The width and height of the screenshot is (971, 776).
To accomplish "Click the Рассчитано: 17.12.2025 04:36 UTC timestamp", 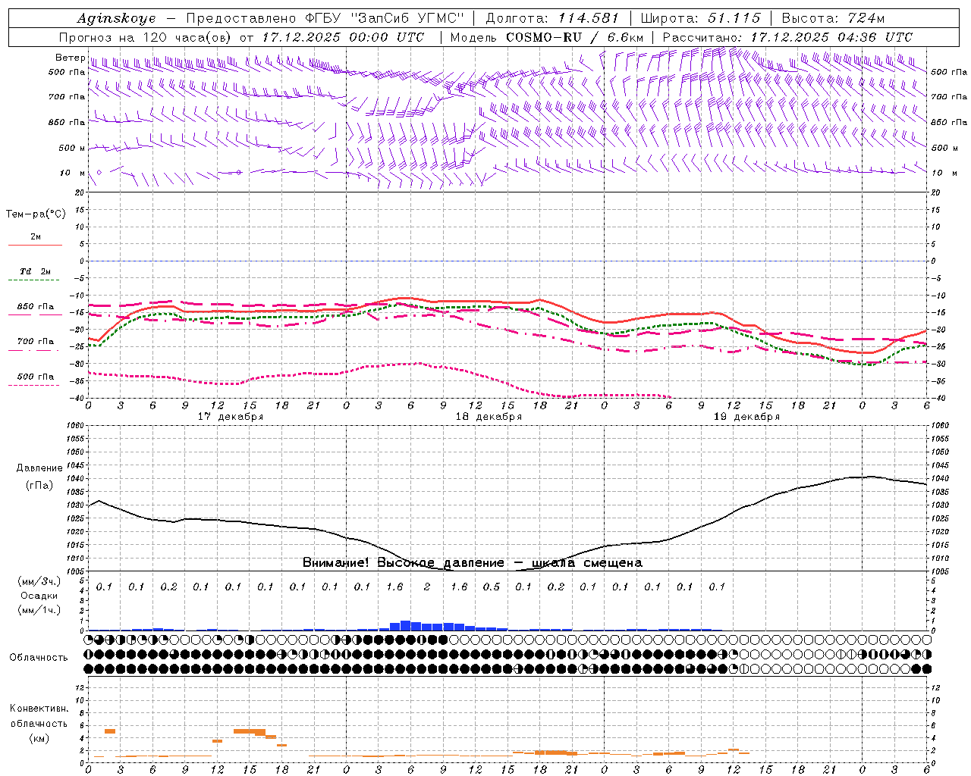I will tap(788, 37).
